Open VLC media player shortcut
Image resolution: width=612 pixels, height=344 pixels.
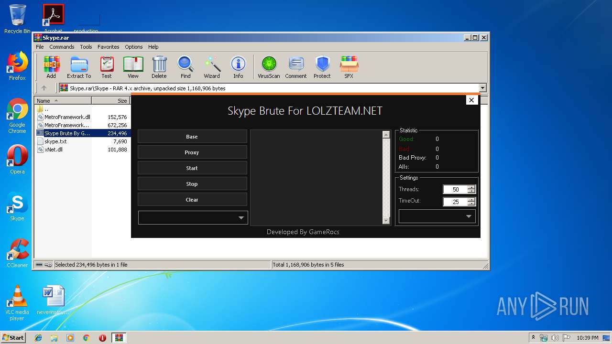click(x=17, y=303)
